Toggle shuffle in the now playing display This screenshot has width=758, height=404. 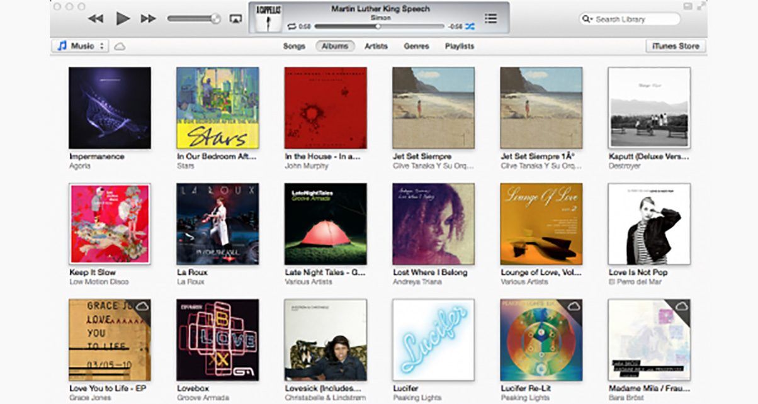click(470, 26)
